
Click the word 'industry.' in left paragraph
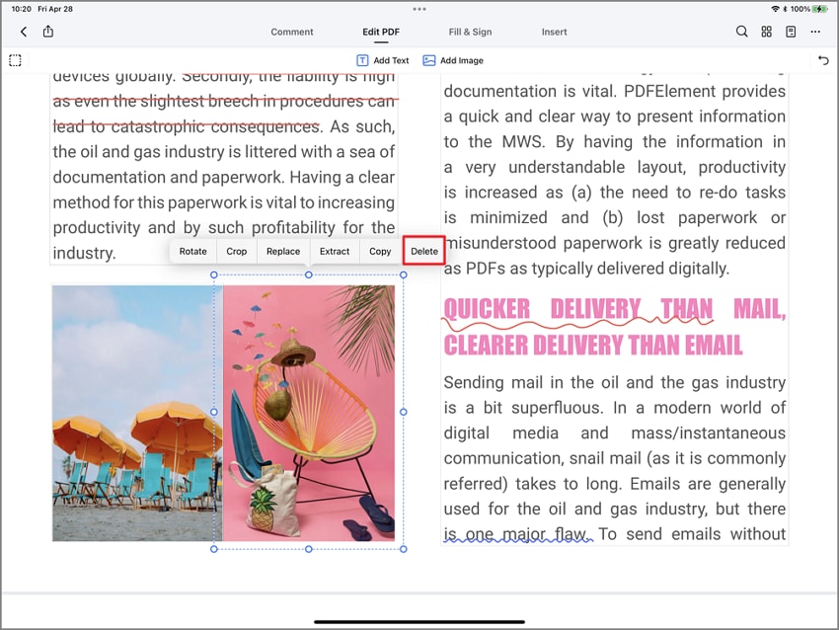coord(84,253)
